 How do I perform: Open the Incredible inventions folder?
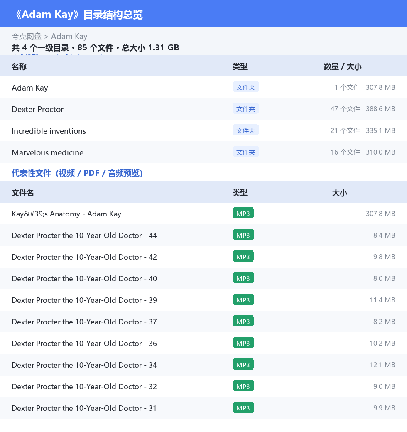point(203,130)
